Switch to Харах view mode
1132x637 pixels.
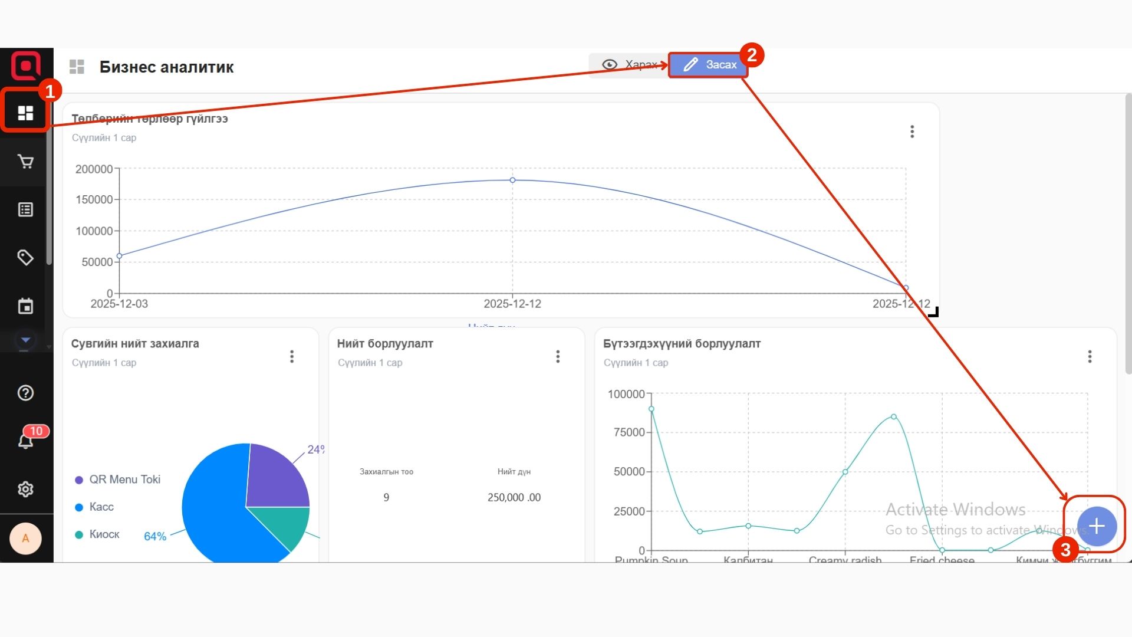coord(628,64)
